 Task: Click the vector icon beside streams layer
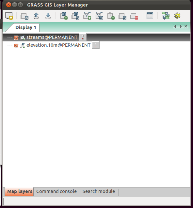point(23,38)
